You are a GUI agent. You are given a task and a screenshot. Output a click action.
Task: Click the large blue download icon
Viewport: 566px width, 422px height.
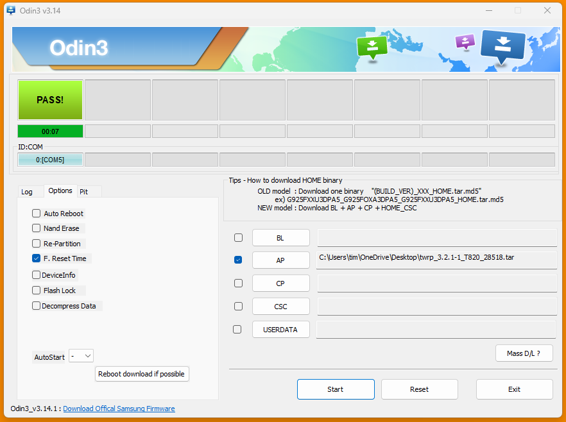(502, 46)
